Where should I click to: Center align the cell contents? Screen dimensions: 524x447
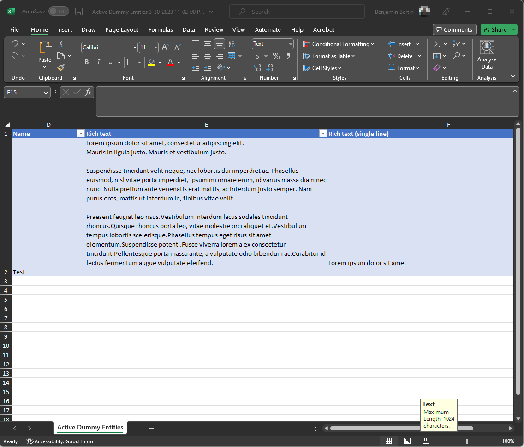coord(207,55)
